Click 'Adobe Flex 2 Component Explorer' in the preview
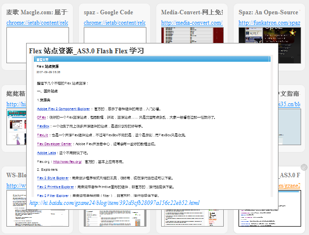 (x=63, y=109)
